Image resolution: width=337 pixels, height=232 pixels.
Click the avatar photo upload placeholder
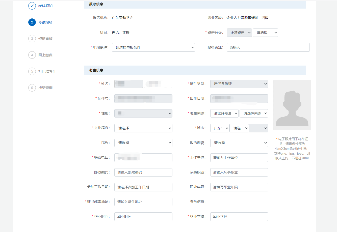292,105
